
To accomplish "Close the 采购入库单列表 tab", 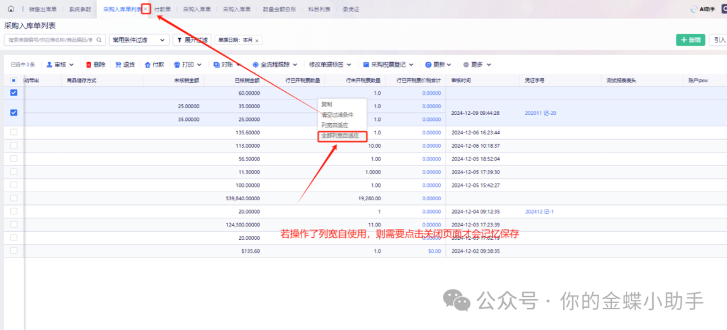I will 145,9.
